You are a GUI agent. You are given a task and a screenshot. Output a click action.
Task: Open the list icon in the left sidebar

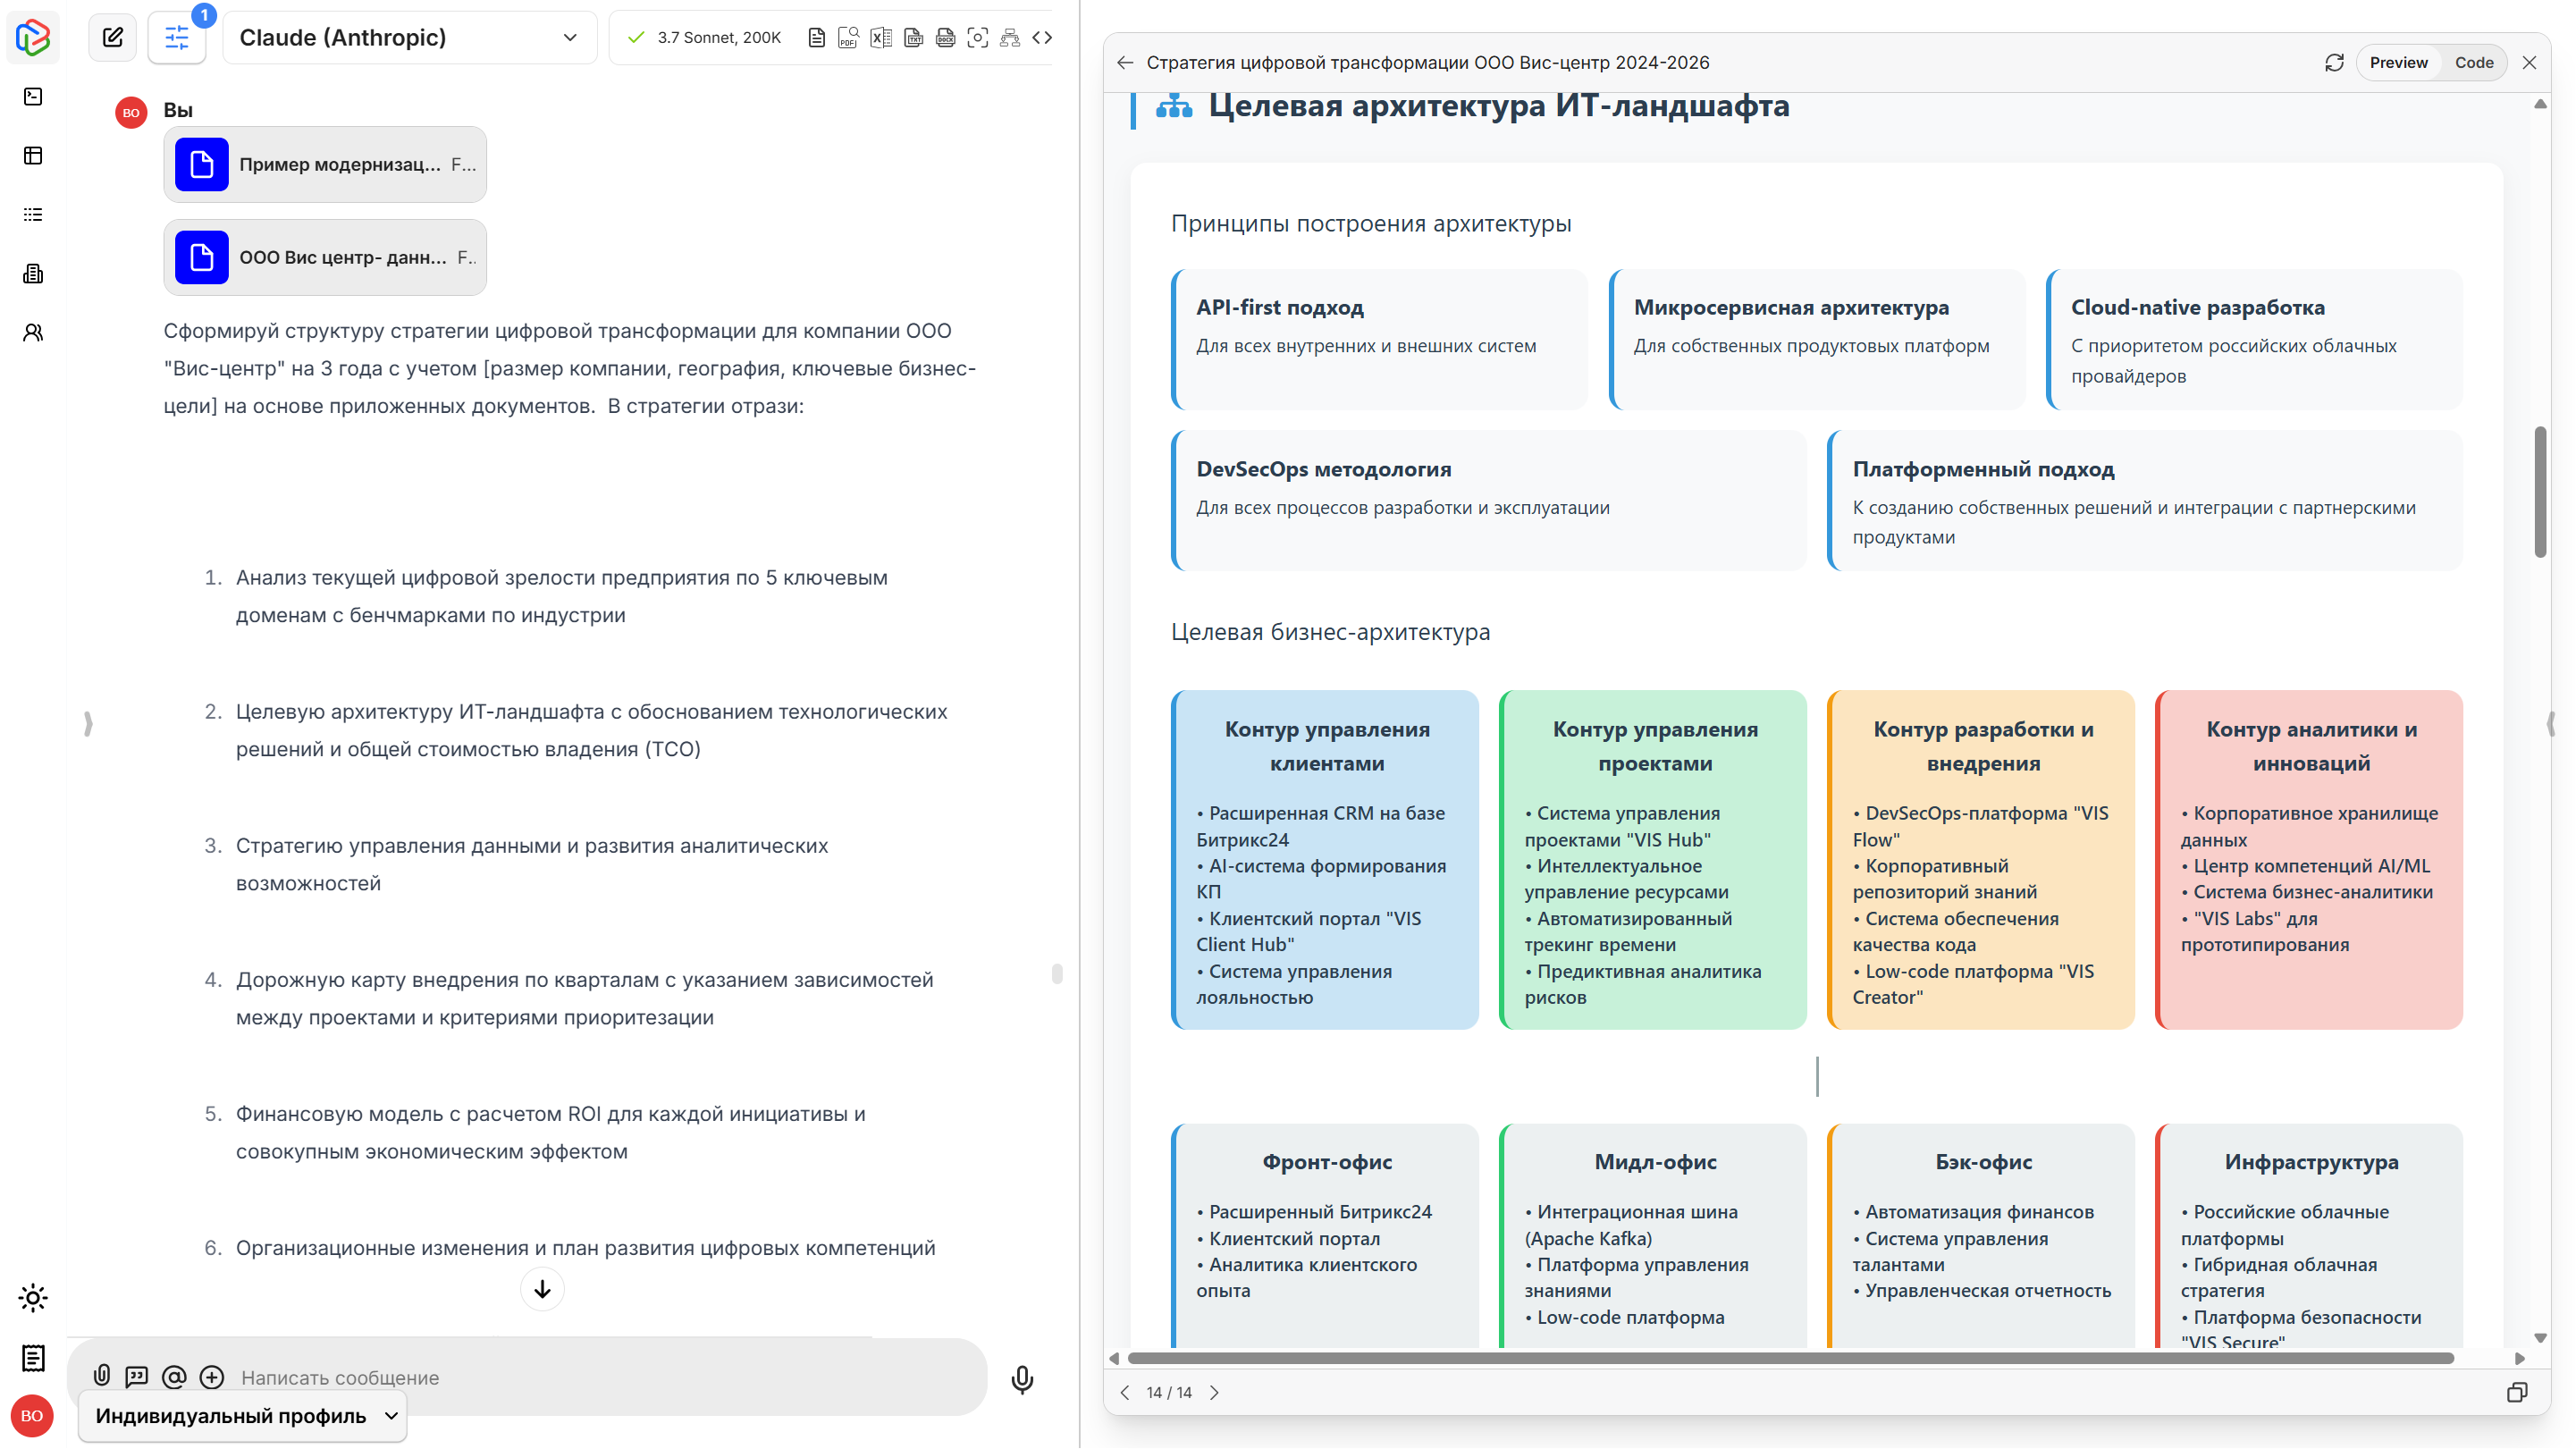point(33,214)
